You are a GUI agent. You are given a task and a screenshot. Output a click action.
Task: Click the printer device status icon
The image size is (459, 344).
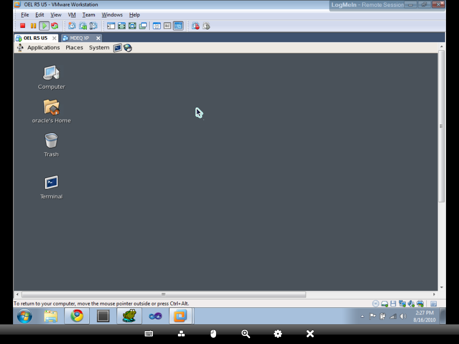point(420,304)
